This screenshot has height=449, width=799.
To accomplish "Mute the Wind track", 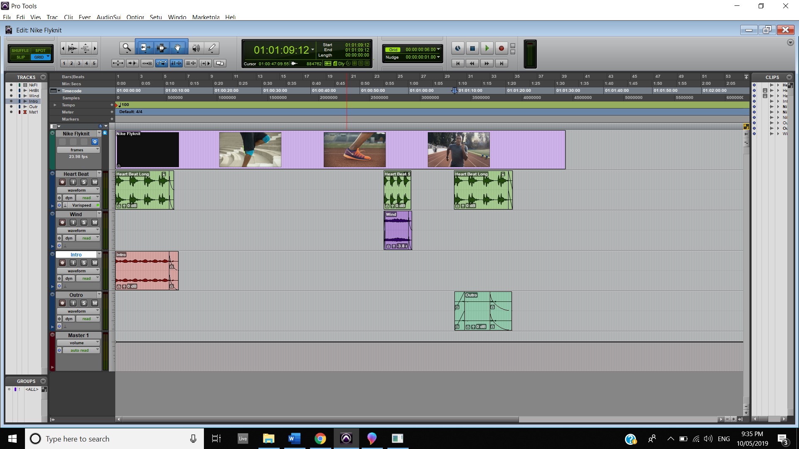I will [x=94, y=222].
